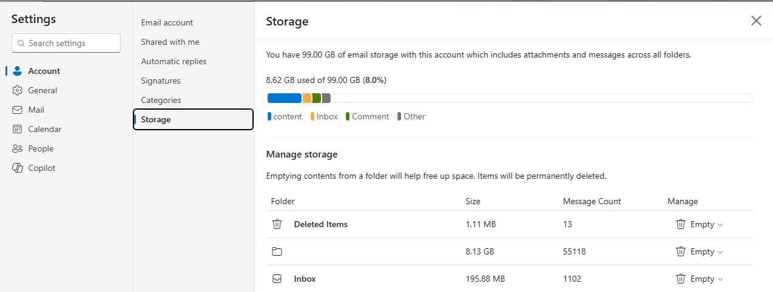Image resolution: width=773 pixels, height=292 pixels.
Task: Open Shared with me section
Action: point(170,42)
